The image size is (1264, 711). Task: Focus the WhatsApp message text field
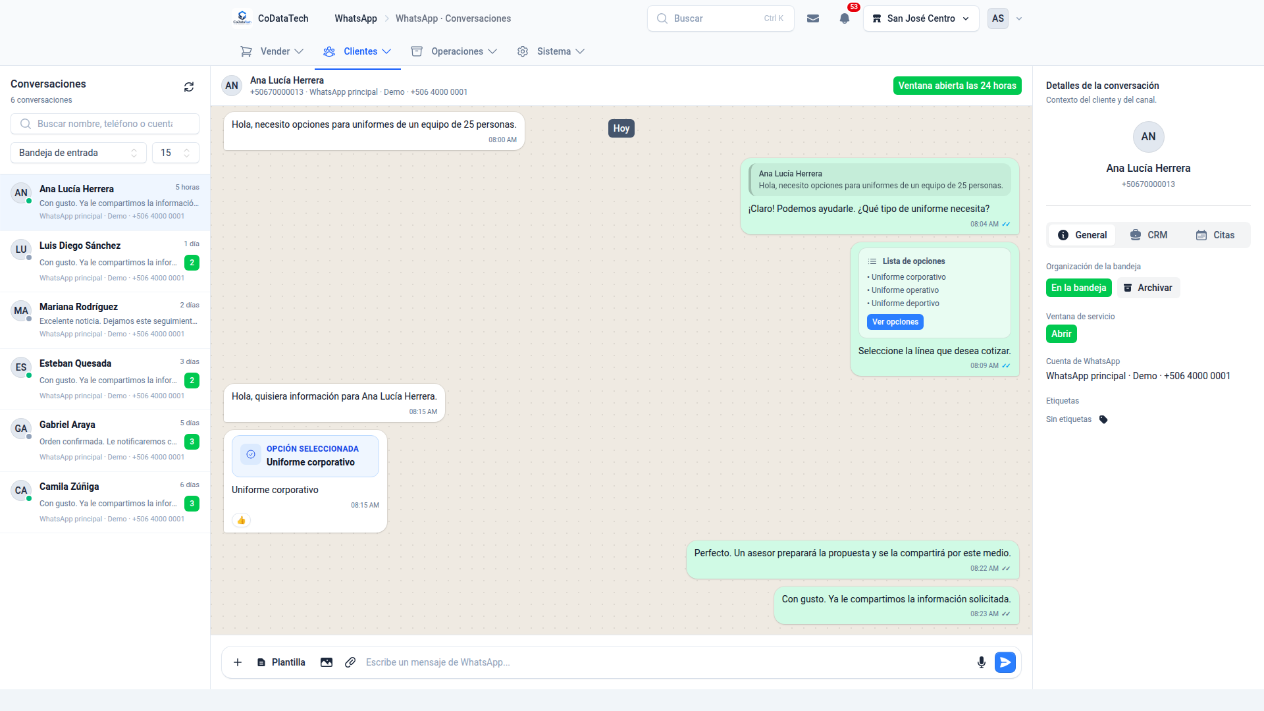(x=665, y=662)
